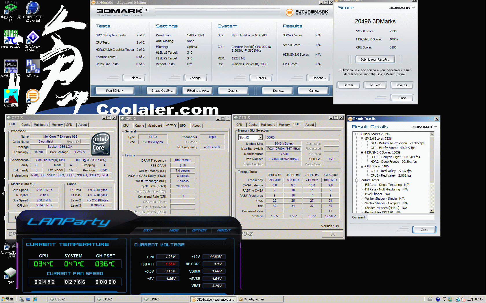Click the tray clock showing 02:45

pos(475,299)
